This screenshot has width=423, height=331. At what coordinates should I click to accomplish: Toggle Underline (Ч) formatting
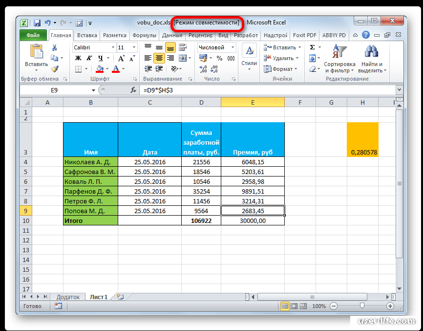click(x=100, y=58)
